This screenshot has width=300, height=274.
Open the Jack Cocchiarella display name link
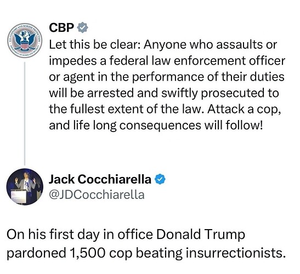(100, 179)
